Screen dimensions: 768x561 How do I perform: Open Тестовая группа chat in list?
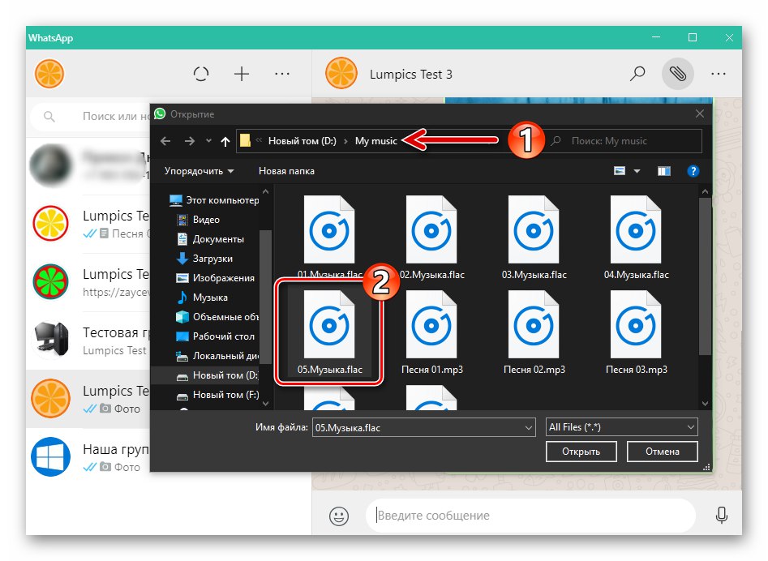click(x=88, y=340)
